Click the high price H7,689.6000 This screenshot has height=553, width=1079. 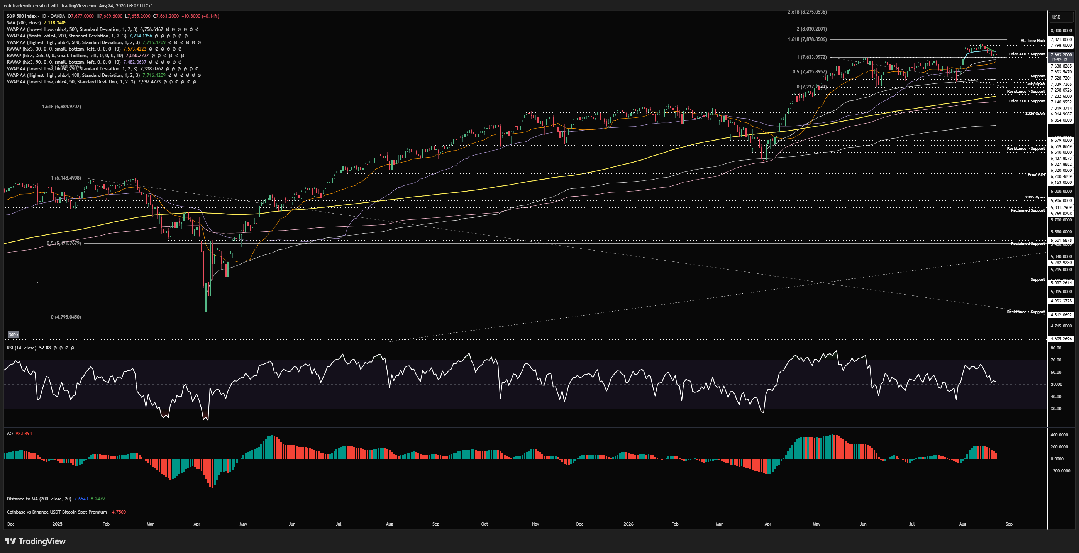[x=109, y=16]
